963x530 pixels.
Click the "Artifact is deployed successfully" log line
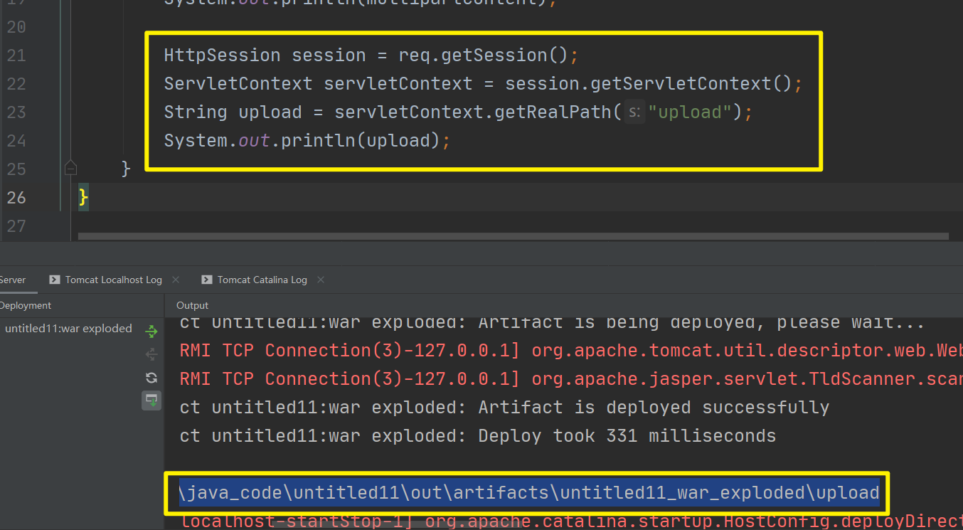(505, 408)
